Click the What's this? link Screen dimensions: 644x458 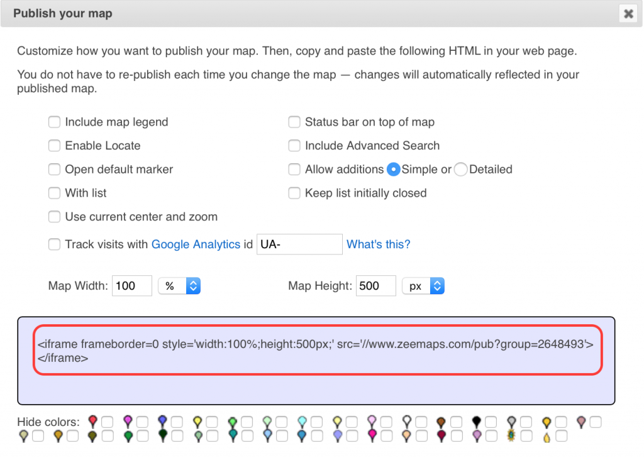tap(378, 244)
